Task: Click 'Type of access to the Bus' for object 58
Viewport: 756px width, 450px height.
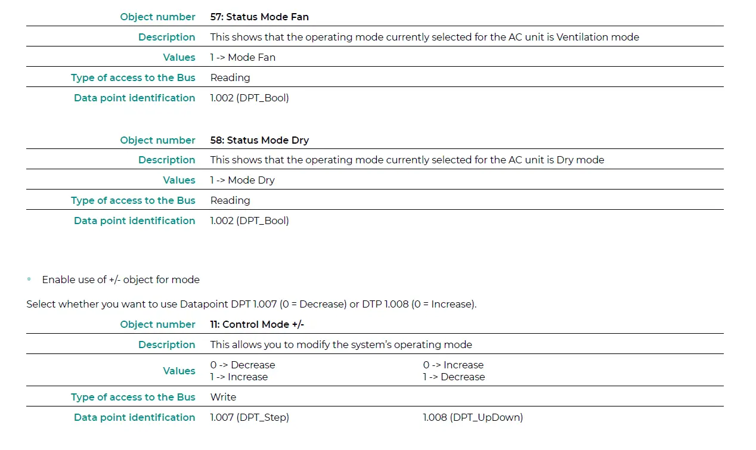Action: tap(133, 200)
